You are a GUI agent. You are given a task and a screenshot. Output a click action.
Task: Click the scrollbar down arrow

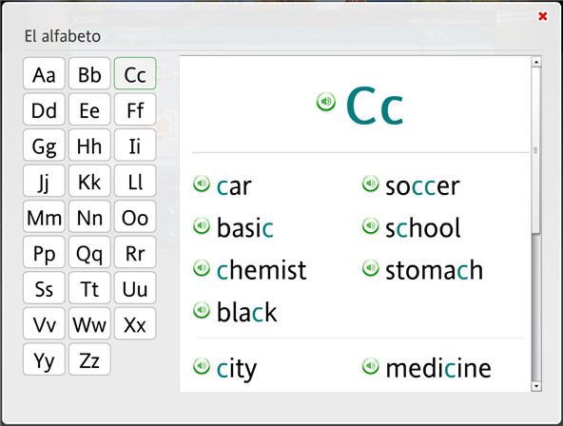[x=536, y=386]
